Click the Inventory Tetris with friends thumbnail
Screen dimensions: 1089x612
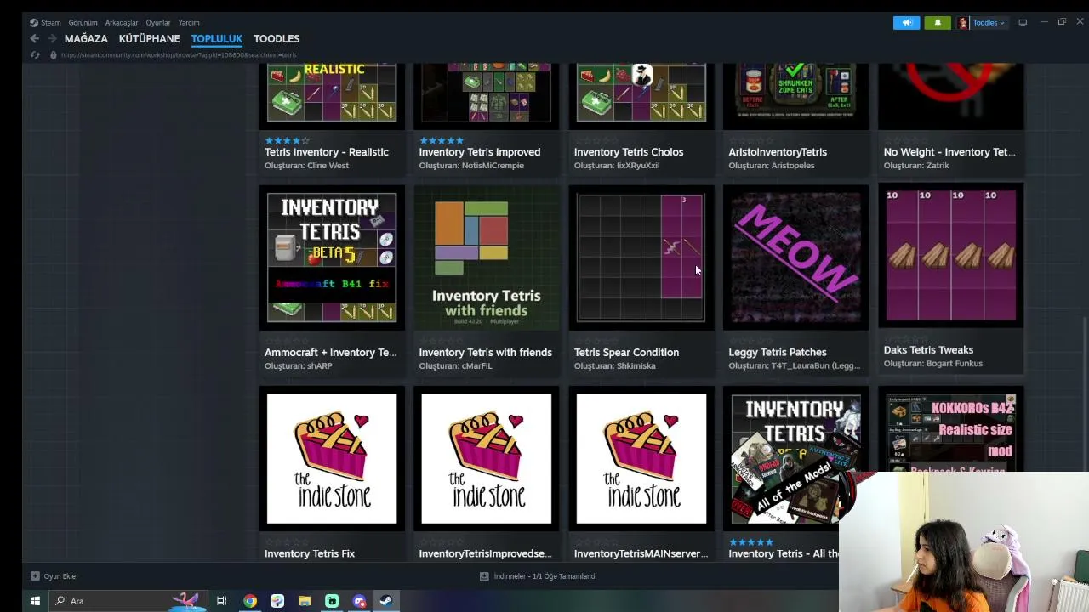[x=486, y=258]
